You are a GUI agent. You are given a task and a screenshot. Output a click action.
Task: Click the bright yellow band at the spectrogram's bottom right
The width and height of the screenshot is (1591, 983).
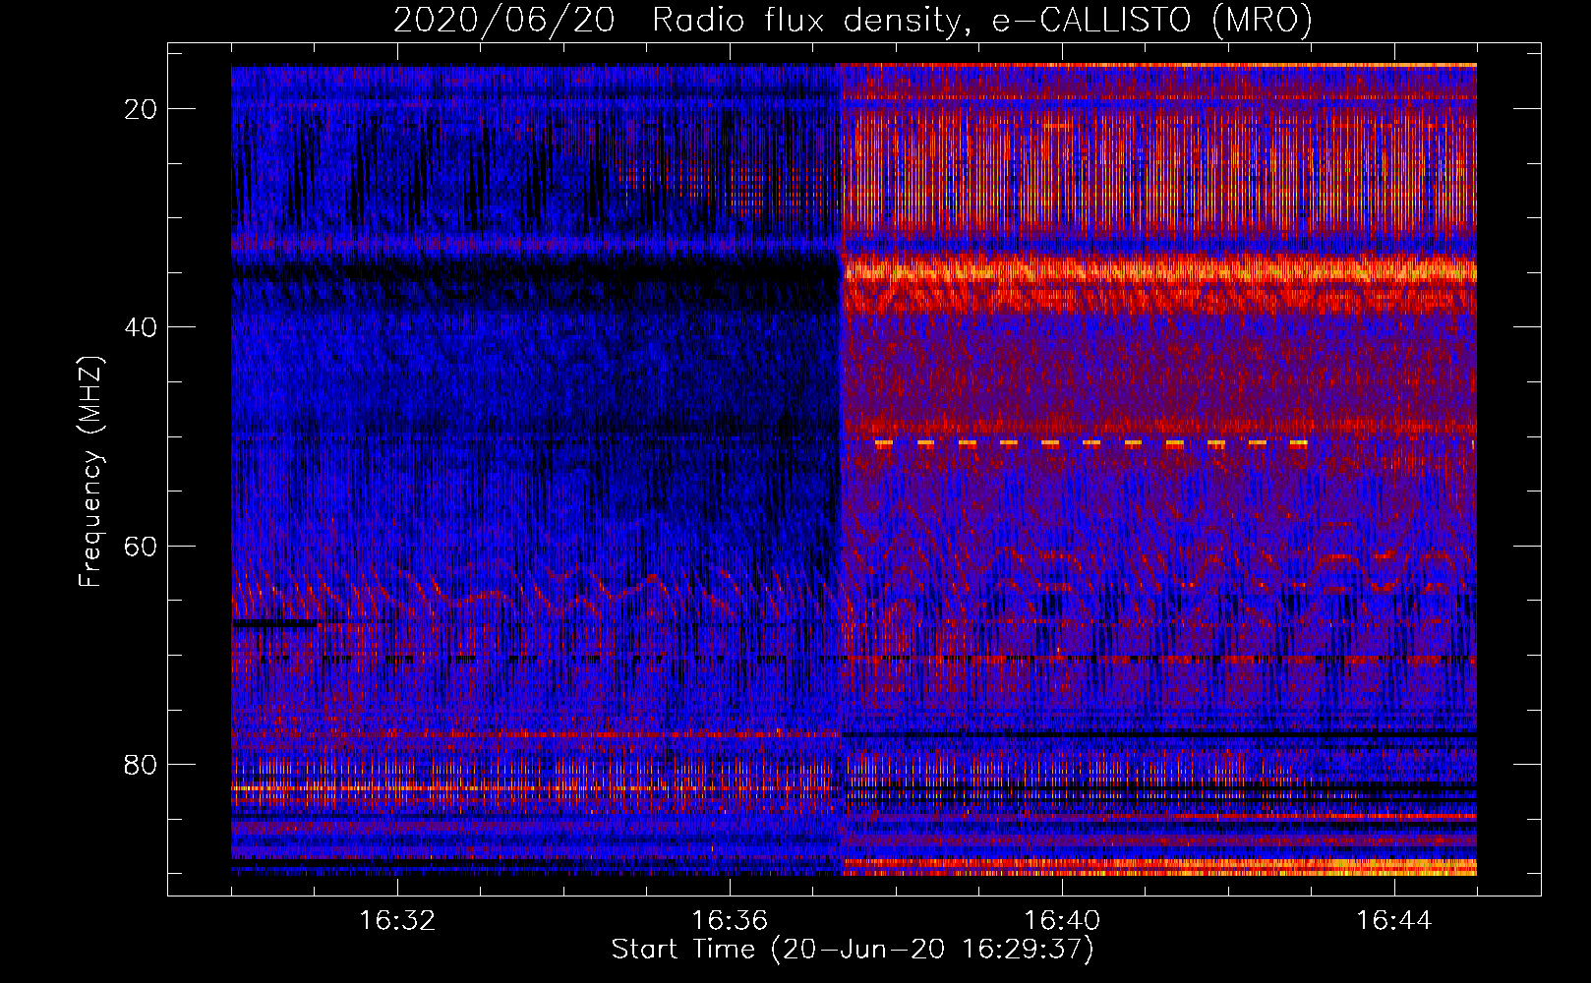coord(1160,866)
